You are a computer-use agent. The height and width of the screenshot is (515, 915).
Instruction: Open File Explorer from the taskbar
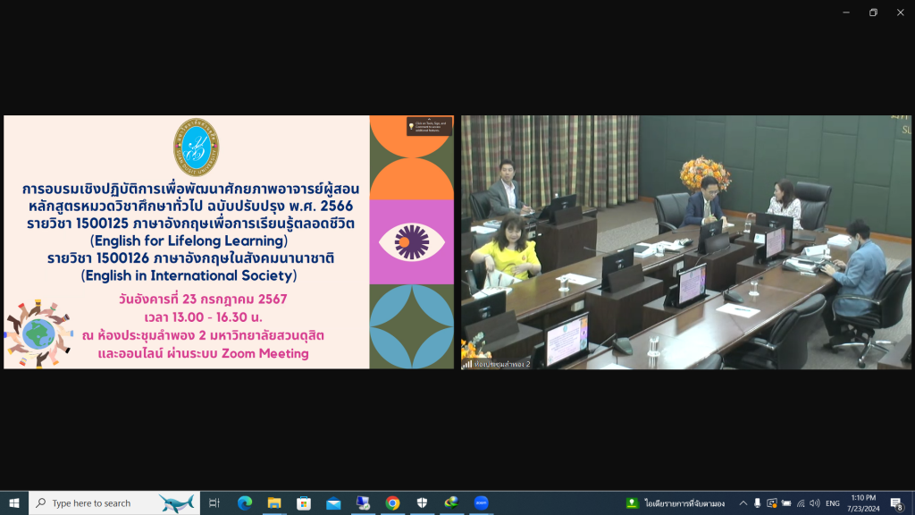(274, 503)
